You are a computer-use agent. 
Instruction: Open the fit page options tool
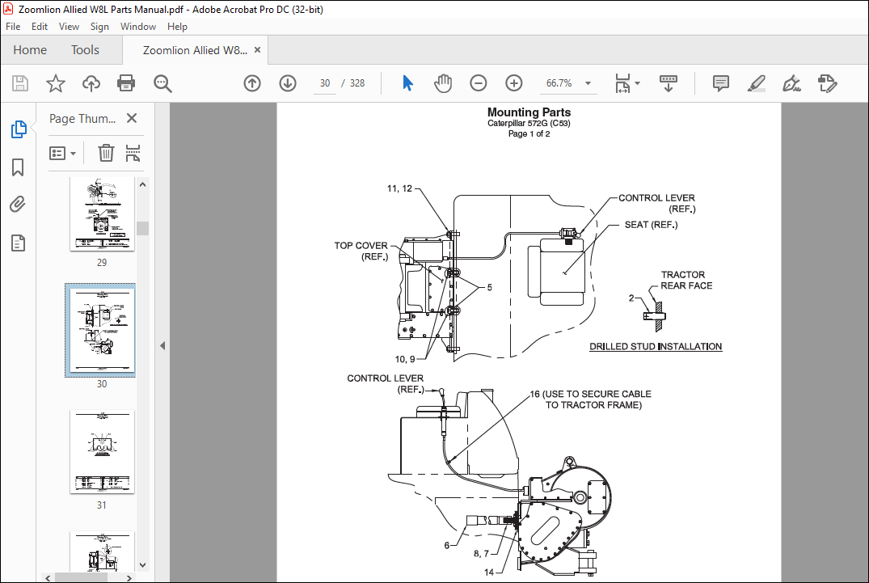(622, 83)
